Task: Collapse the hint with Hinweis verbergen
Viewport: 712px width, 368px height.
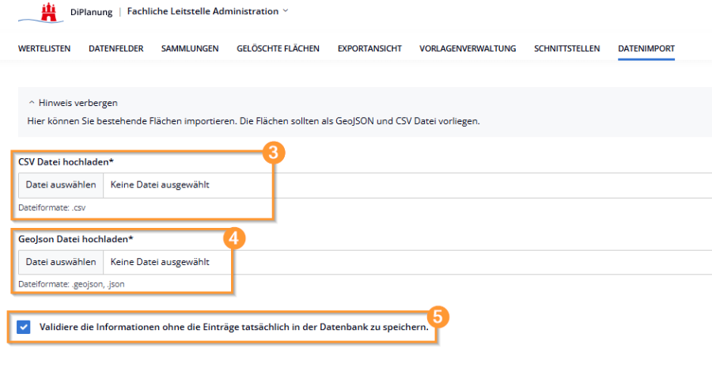Action: pos(78,103)
